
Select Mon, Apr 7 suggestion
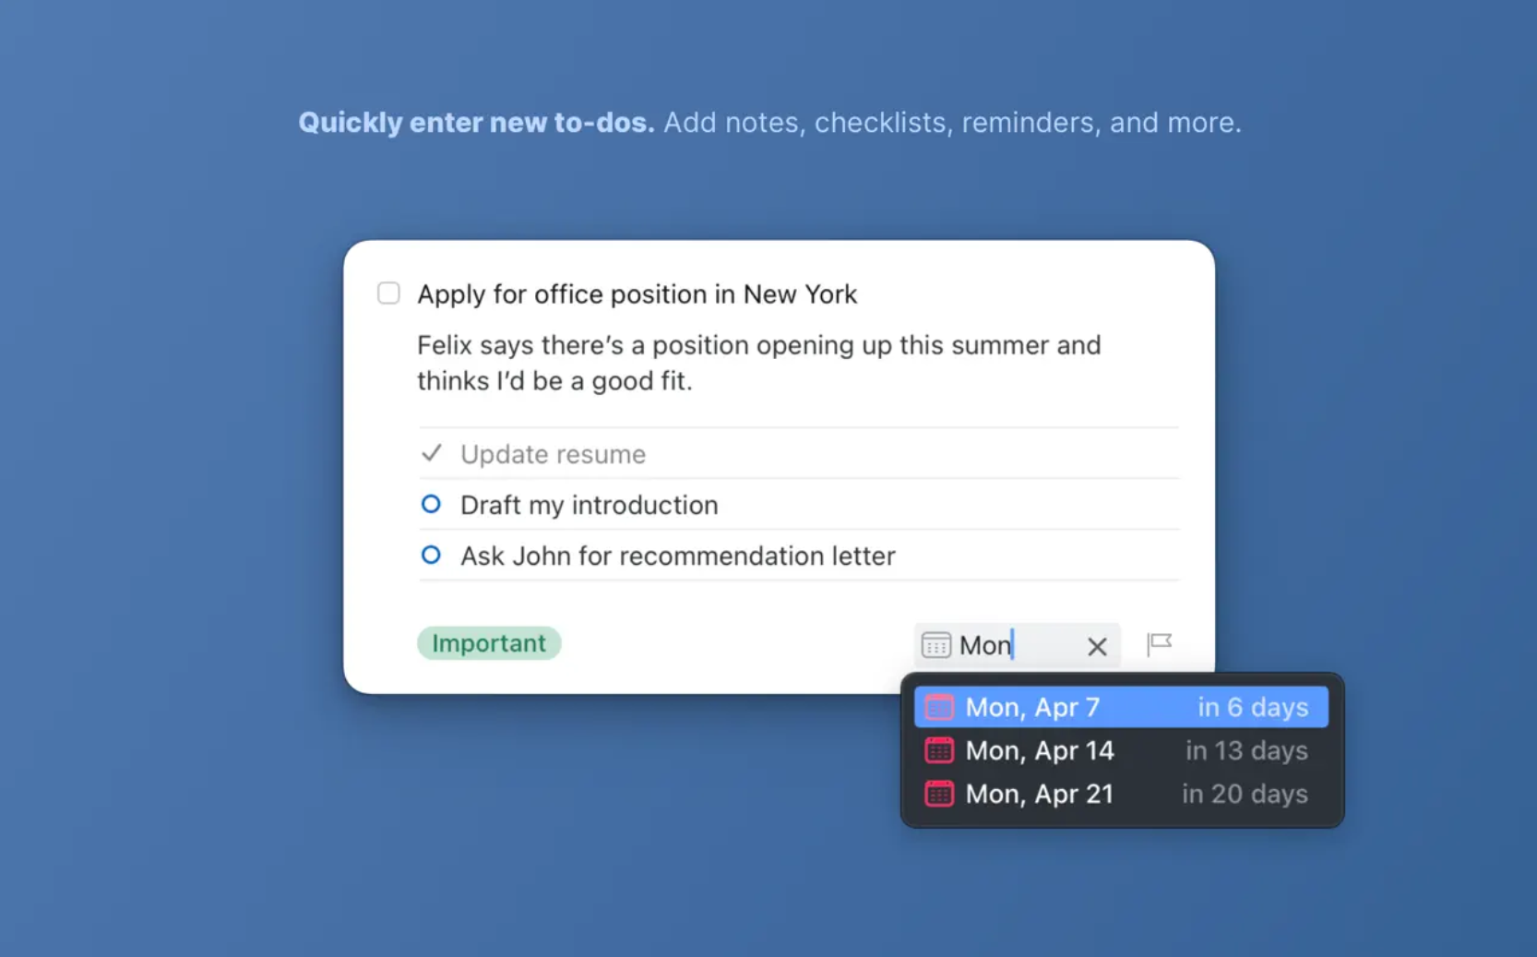pyautogui.click(x=1121, y=707)
